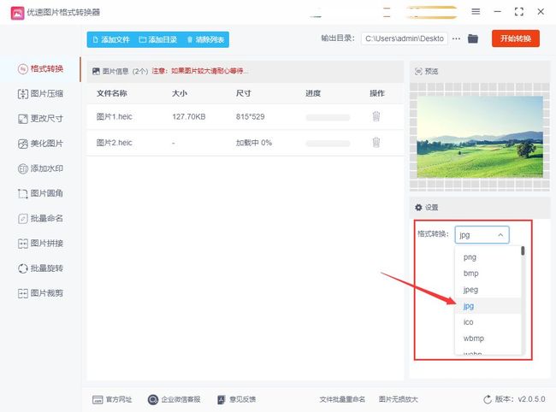
Task: Collapse the 格式转换 jpg format dropdown
Action: pos(482,235)
